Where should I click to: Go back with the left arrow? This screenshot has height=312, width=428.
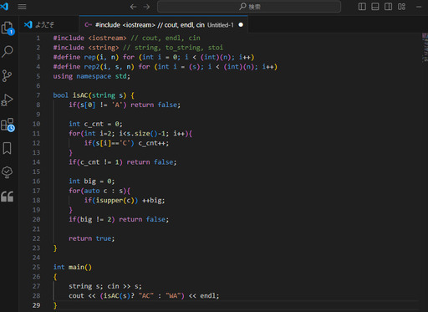[133, 7]
